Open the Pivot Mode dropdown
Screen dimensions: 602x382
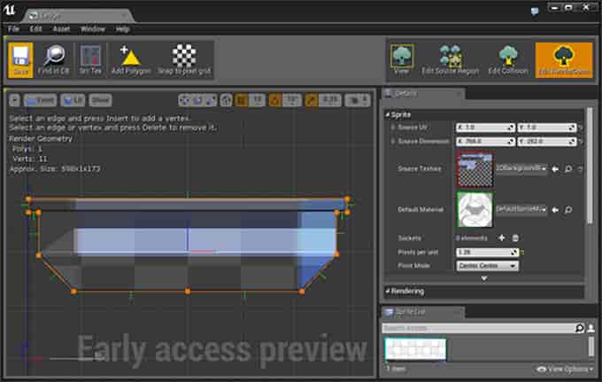click(487, 264)
